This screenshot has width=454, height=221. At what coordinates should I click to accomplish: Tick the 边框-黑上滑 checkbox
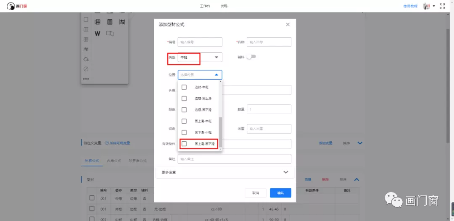[184, 99]
